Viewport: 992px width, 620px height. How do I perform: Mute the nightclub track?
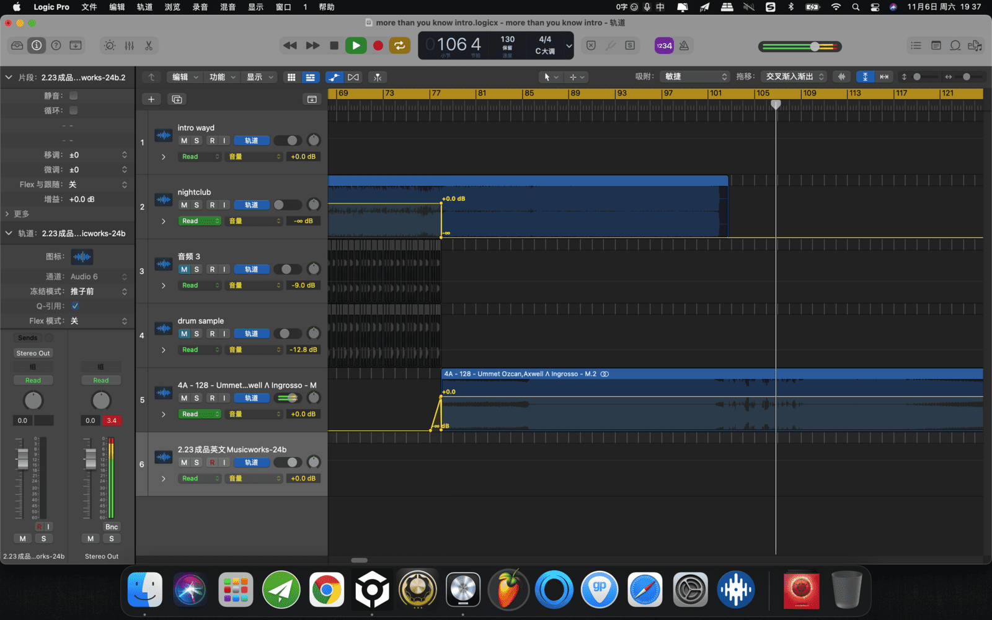(x=184, y=205)
